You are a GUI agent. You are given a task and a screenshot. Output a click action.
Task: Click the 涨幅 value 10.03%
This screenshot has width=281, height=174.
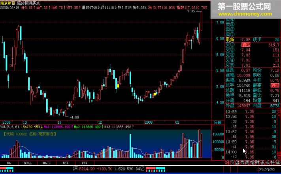(x=244, y=75)
